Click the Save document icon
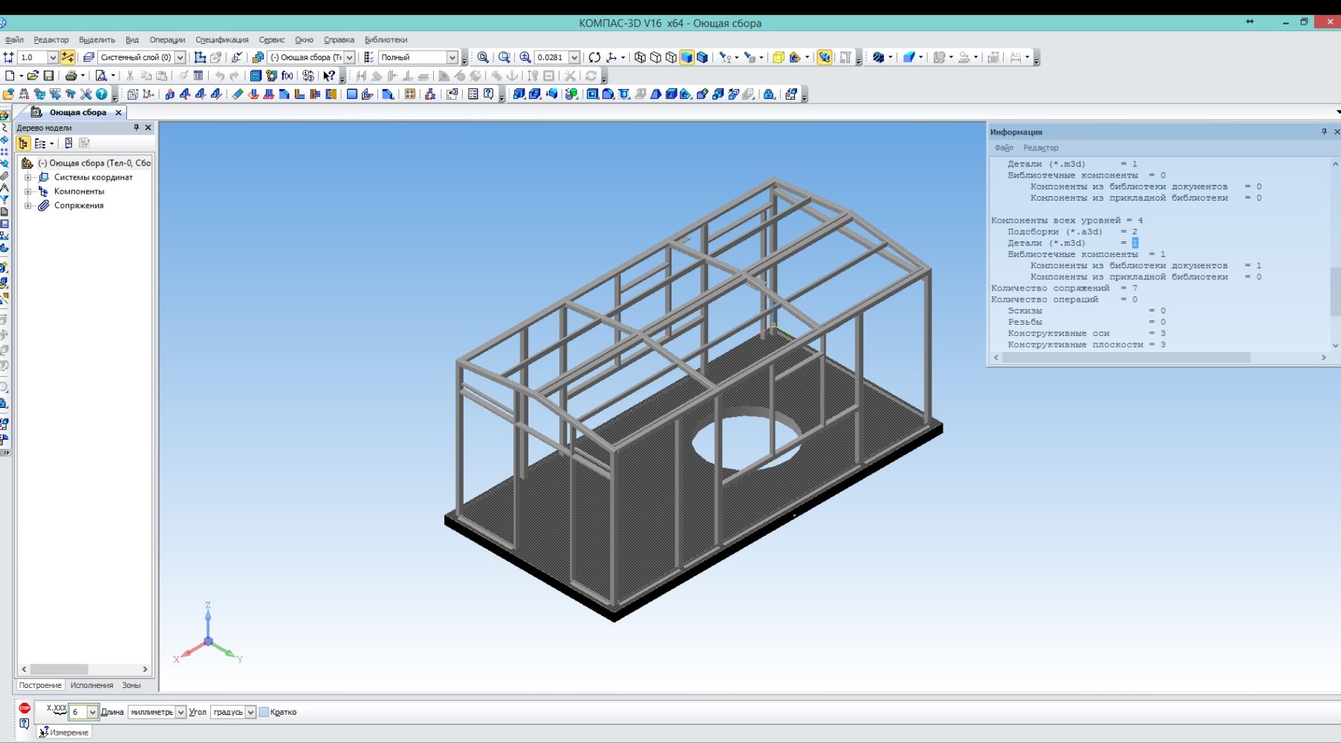This screenshot has width=1341, height=743. point(49,76)
